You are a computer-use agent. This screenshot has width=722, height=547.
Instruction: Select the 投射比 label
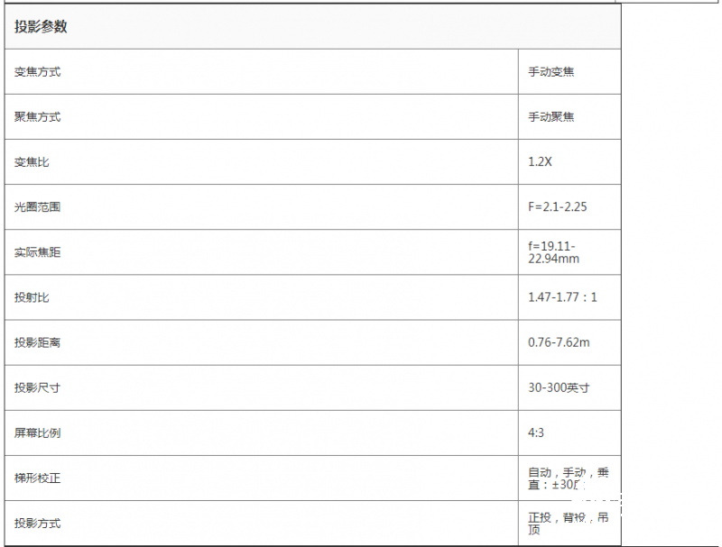(32, 297)
